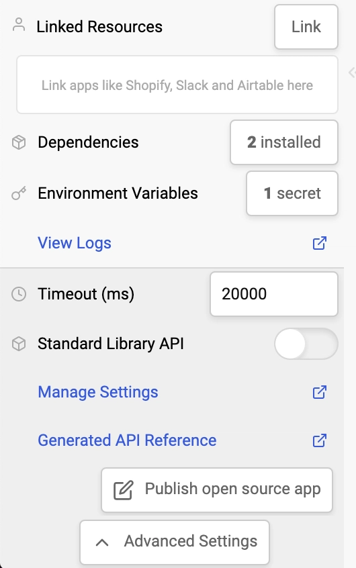Click the Timeout clock icon

[19, 294]
